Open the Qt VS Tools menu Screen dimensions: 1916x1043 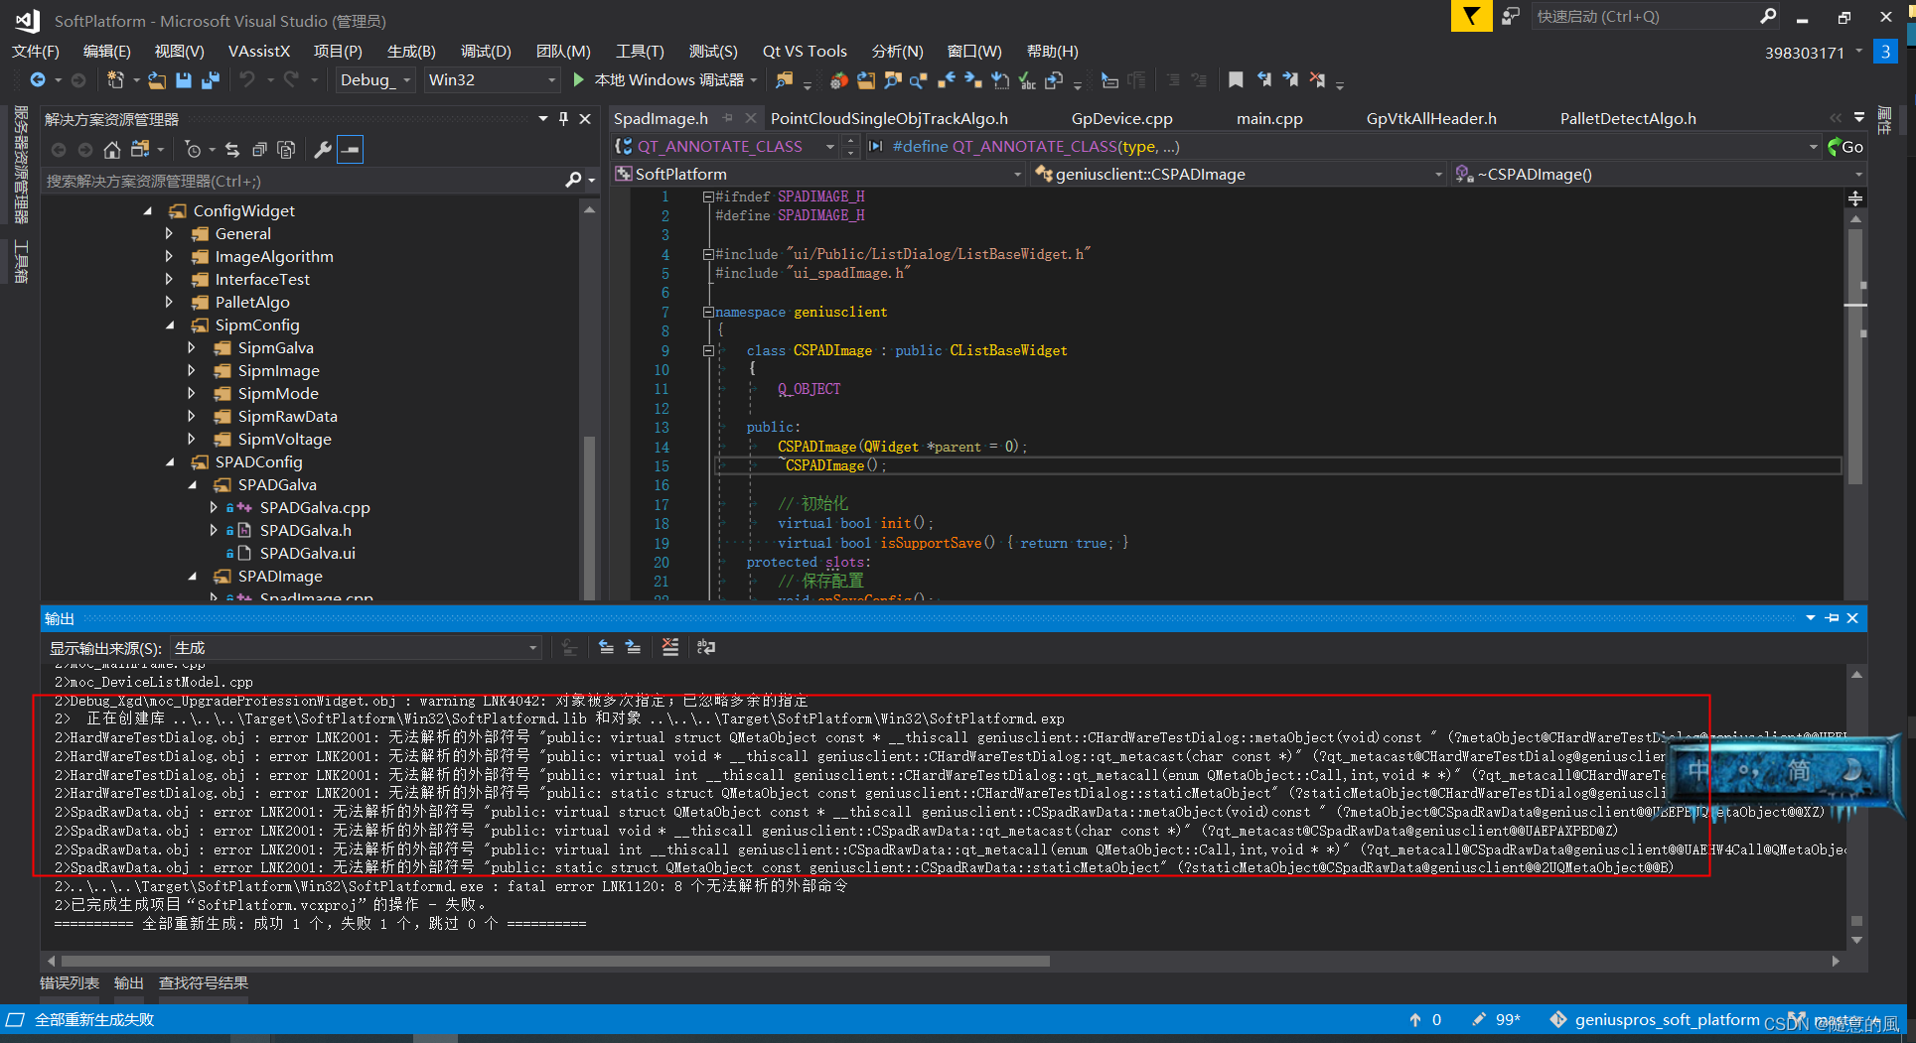(x=805, y=52)
